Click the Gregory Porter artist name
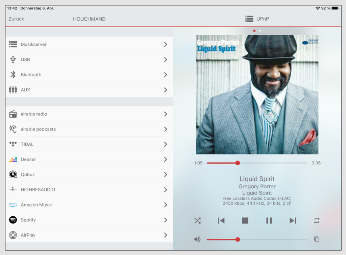Viewport: 346px width, 255px height. coord(257,186)
